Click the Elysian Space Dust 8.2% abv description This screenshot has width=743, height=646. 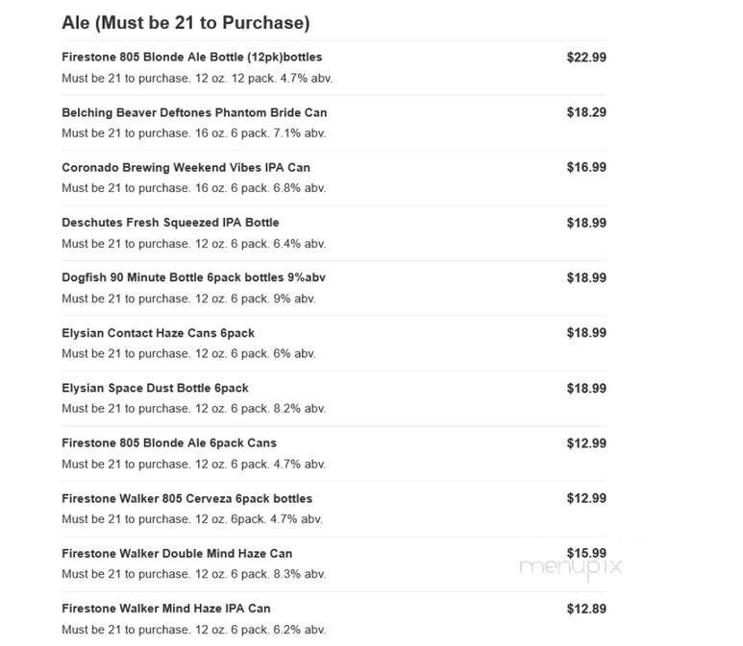pos(193,409)
